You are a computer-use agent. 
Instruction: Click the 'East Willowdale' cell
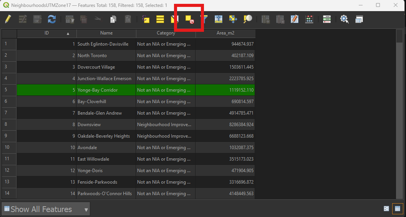coord(106,159)
